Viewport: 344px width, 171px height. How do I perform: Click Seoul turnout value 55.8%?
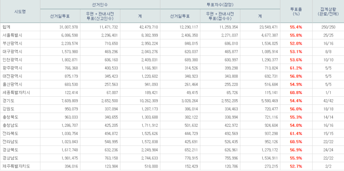(296, 35)
